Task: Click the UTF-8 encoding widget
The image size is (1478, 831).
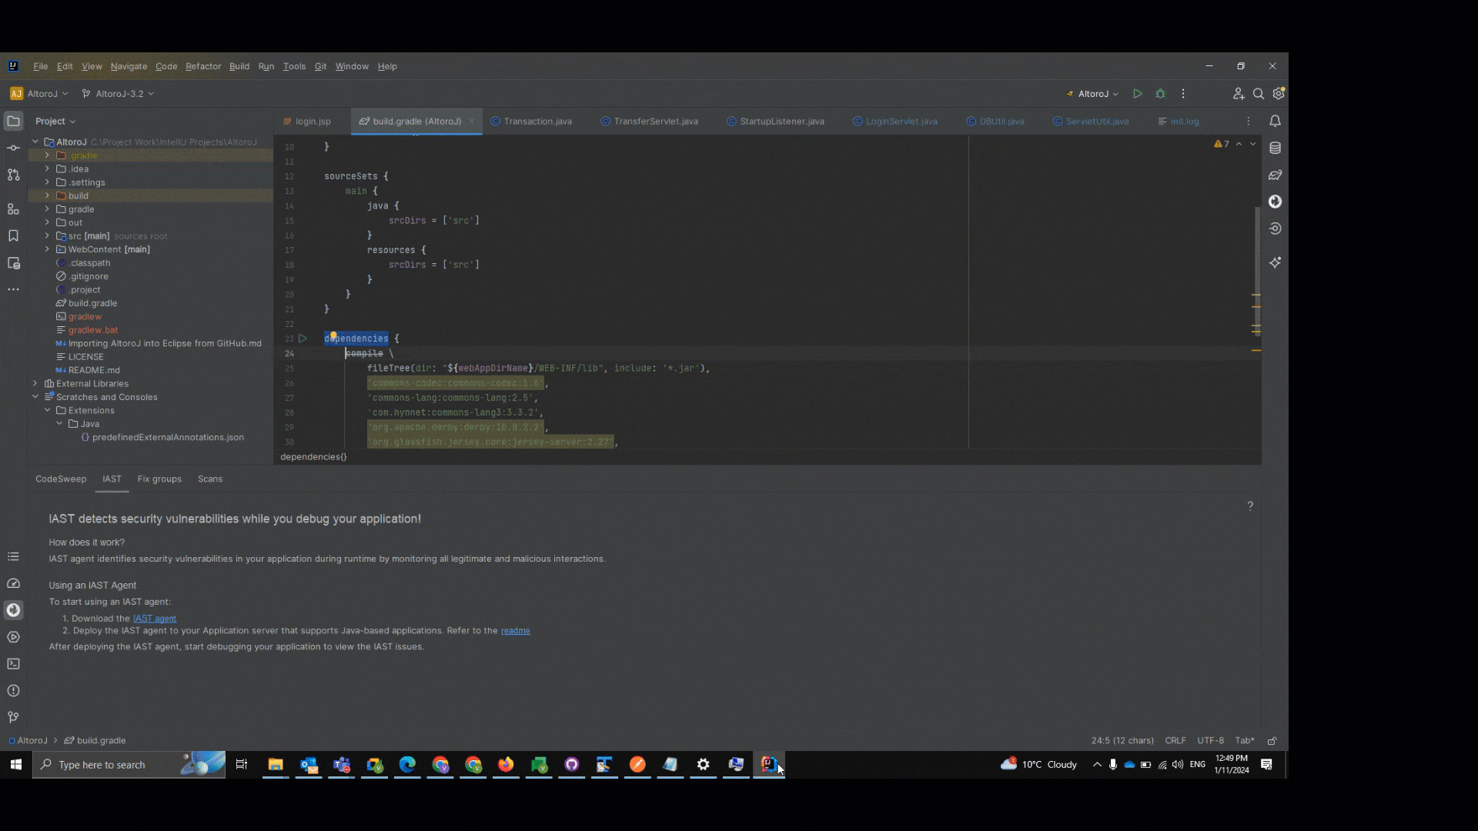Action: coord(1210,741)
